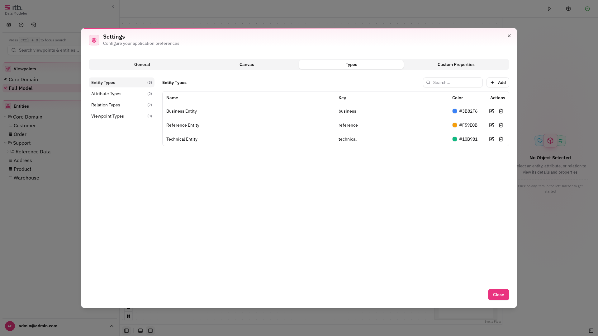Delete the Business Entity type
The width and height of the screenshot is (598, 336).
click(x=501, y=111)
